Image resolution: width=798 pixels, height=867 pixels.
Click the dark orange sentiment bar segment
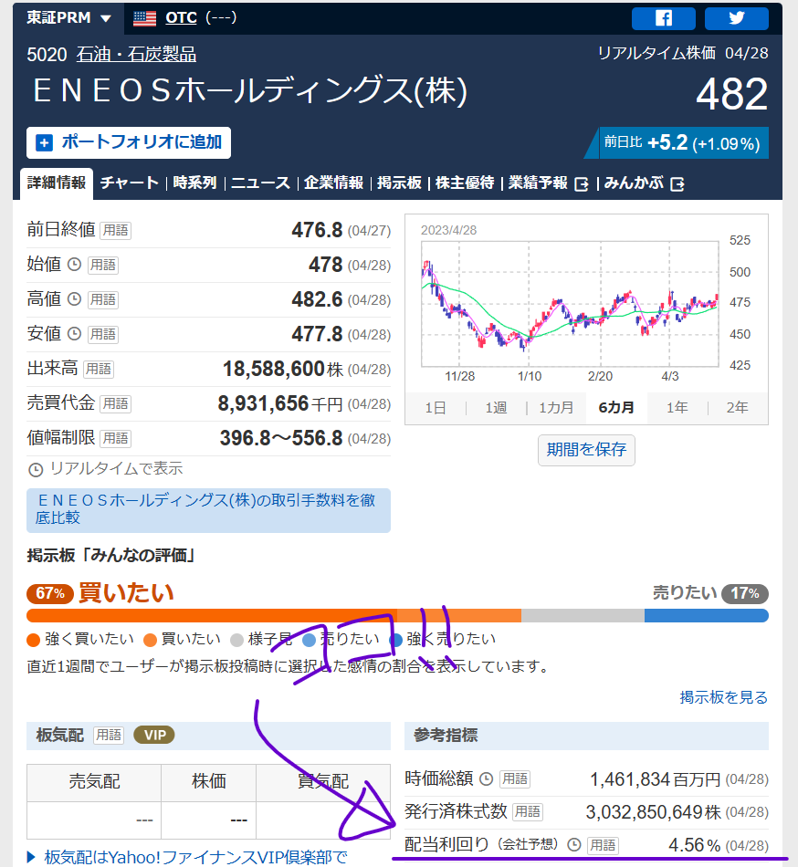point(212,615)
